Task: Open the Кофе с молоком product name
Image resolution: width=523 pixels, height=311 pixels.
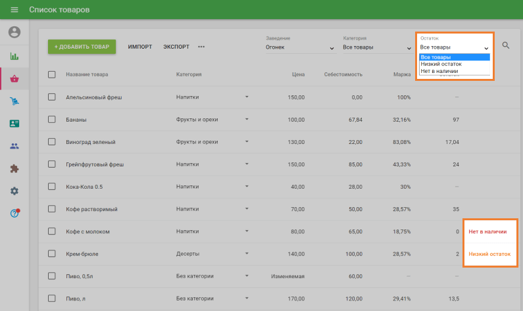Action: coord(87,231)
